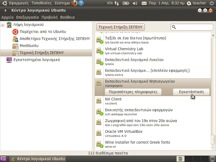Click the Λήψη λογισμικού shopping bag icon
The width and height of the screenshot is (216, 162).
(x=9, y=25)
